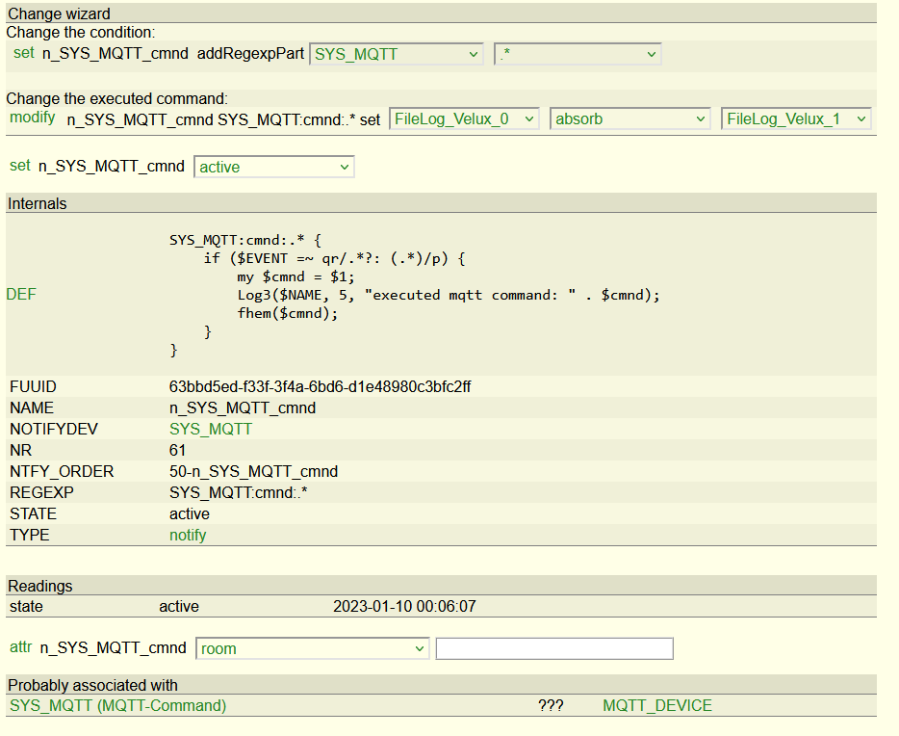Open the active state dropdown
This screenshot has width=899, height=736.
pyautogui.click(x=274, y=168)
